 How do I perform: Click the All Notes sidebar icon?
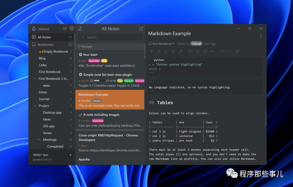coord(34,37)
